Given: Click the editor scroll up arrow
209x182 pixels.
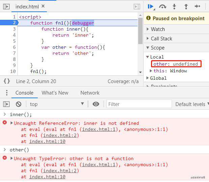Looking at the screenshot, I should pyautogui.click(x=140, y=15).
